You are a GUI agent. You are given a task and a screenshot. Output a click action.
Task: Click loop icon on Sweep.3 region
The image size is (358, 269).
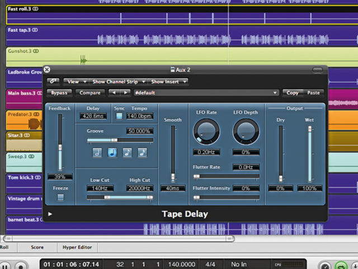(x=31, y=157)
